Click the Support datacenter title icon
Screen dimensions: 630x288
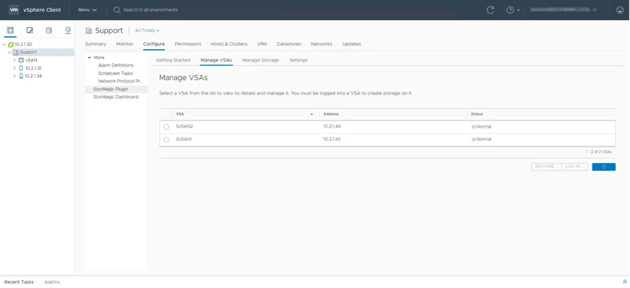[88, 31]
